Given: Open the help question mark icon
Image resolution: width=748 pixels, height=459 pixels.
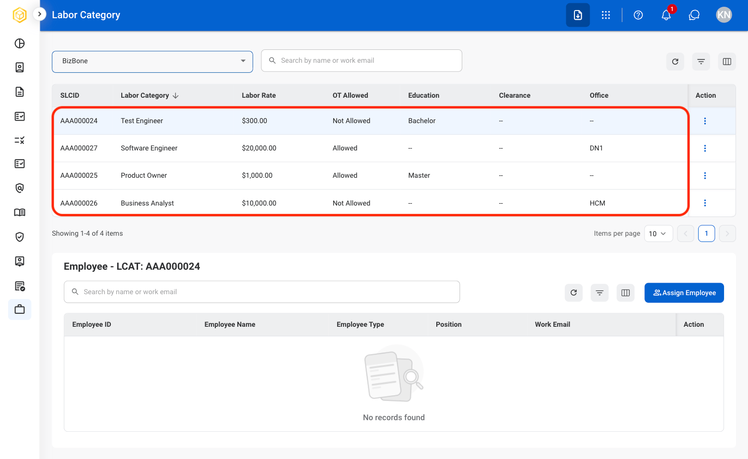Looking at the screenshot, I should point(638,15).
